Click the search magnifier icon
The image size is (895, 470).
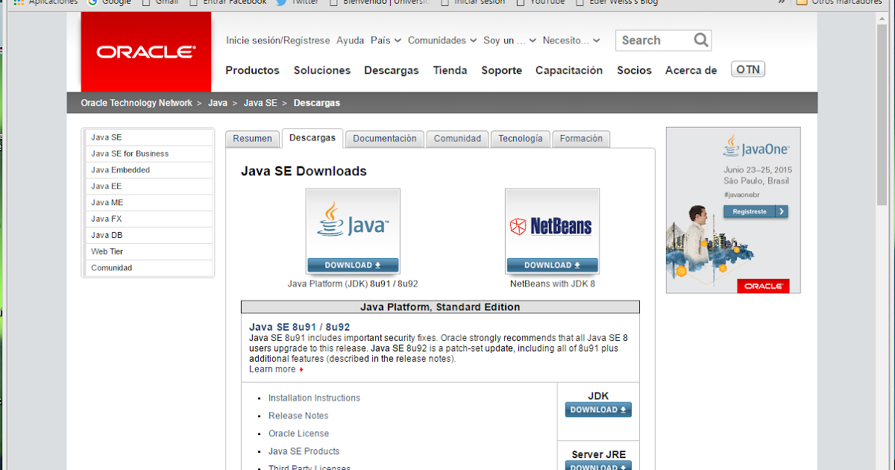pyautogui.click(x=700, y=40)
